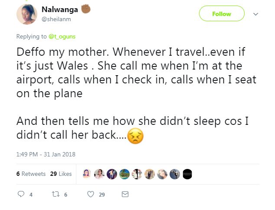Follow the Nalwanga account
275x210 pixels.
[221, 14]
